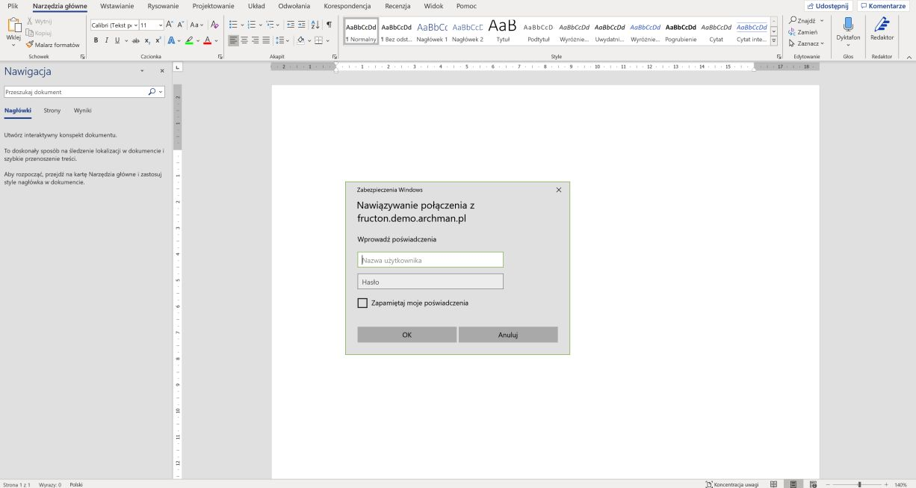Expand the font color dropdown arrow

[217, 40]
